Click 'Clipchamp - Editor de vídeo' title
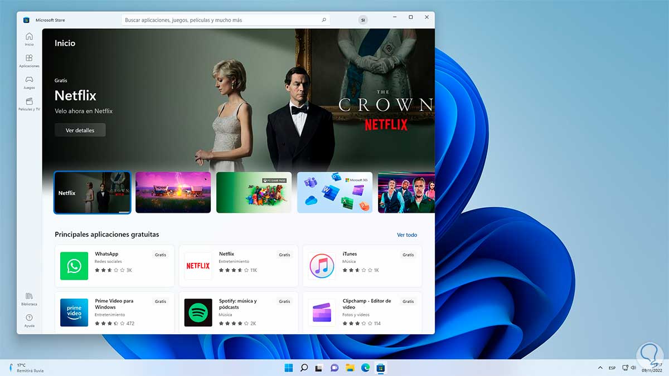 pyautogui.click(x=367, y=304)
